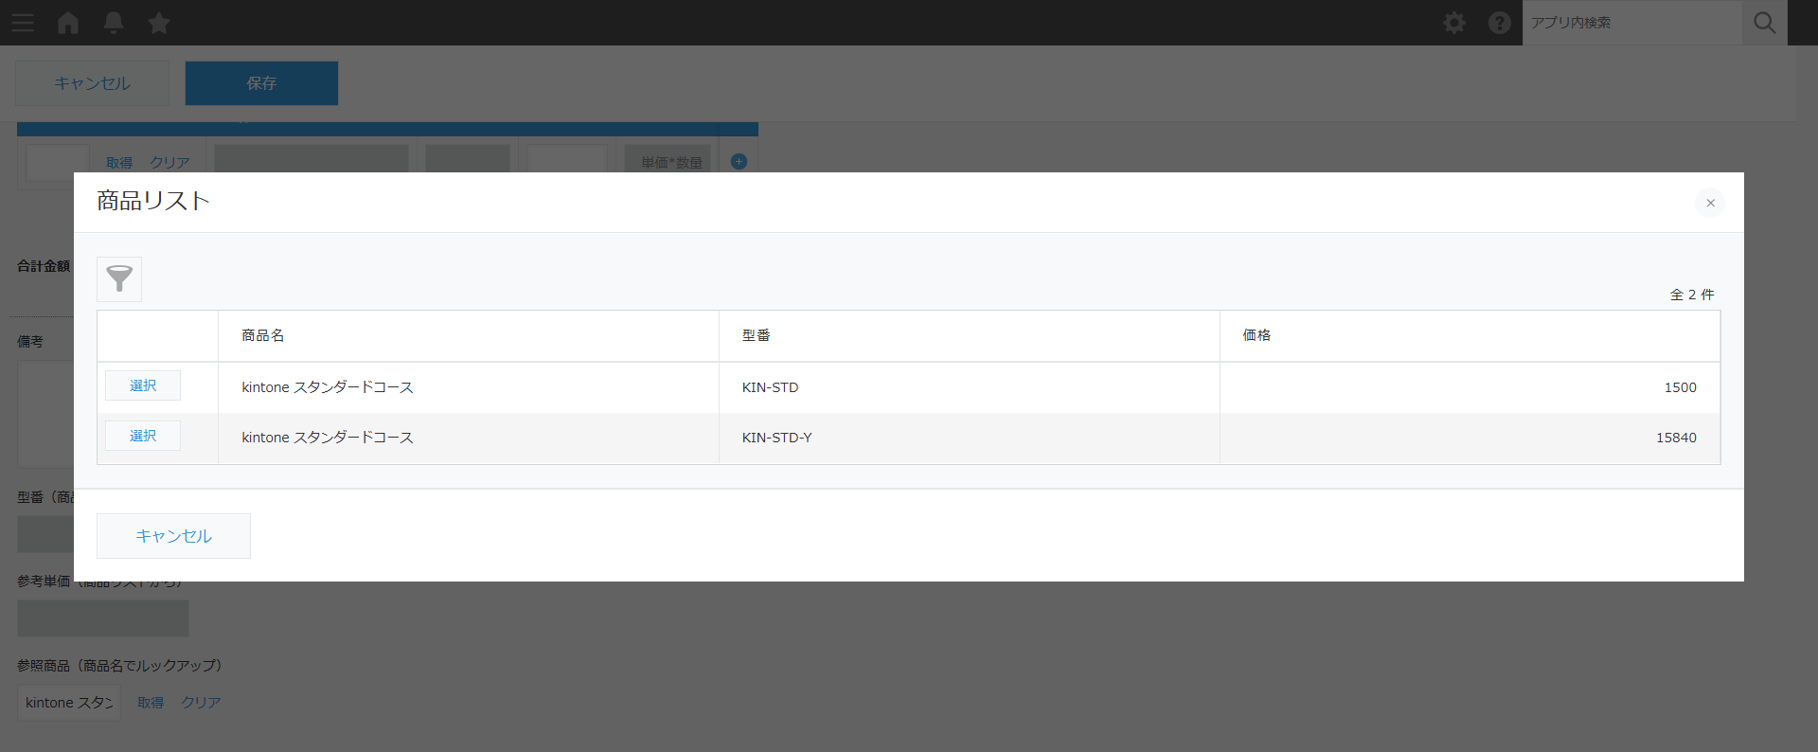Select the KIN-STD product row button
Viewport: 1818px width, 752px height.
click(x=143, y=385)
